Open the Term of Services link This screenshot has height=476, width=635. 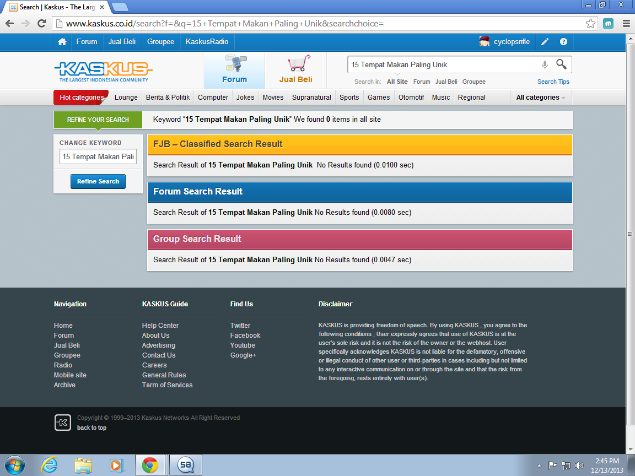pos(167,385)
